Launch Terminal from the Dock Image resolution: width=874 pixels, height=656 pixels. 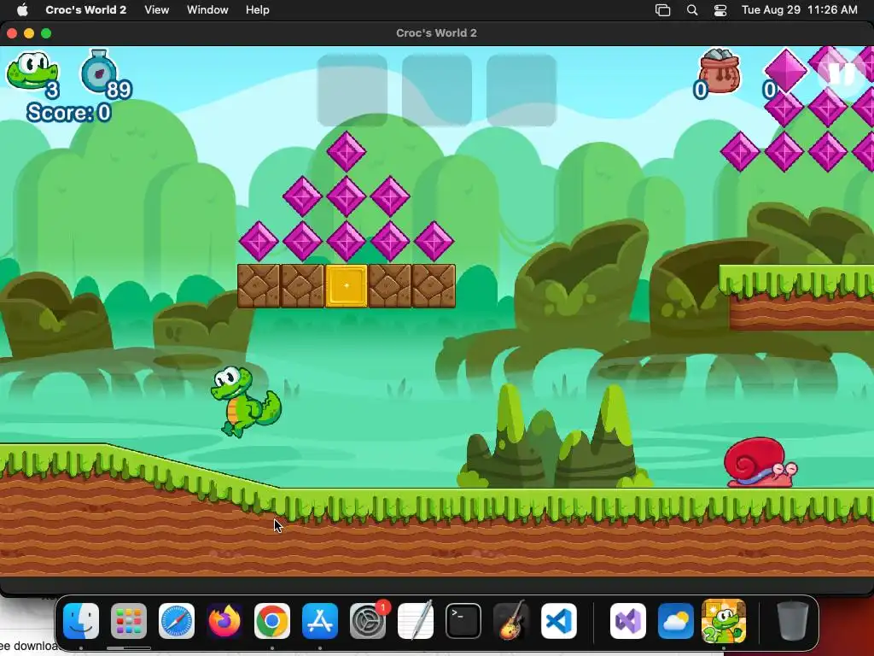tap(463, 621)
